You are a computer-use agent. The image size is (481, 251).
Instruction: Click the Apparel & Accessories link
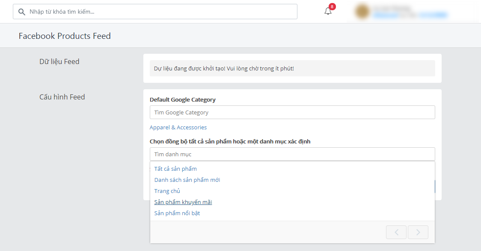(x=178, y=127)
